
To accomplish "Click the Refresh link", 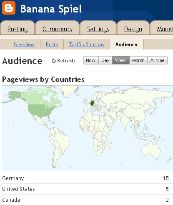I will (66, 61).
